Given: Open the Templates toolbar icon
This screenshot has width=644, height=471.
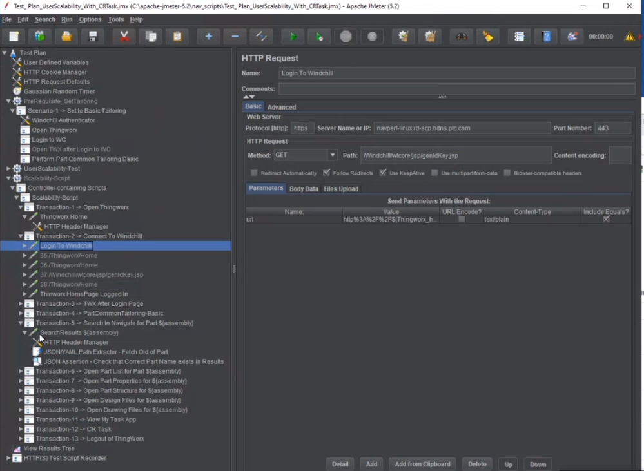Looking at the screenshot, I should tap(40, 37).
